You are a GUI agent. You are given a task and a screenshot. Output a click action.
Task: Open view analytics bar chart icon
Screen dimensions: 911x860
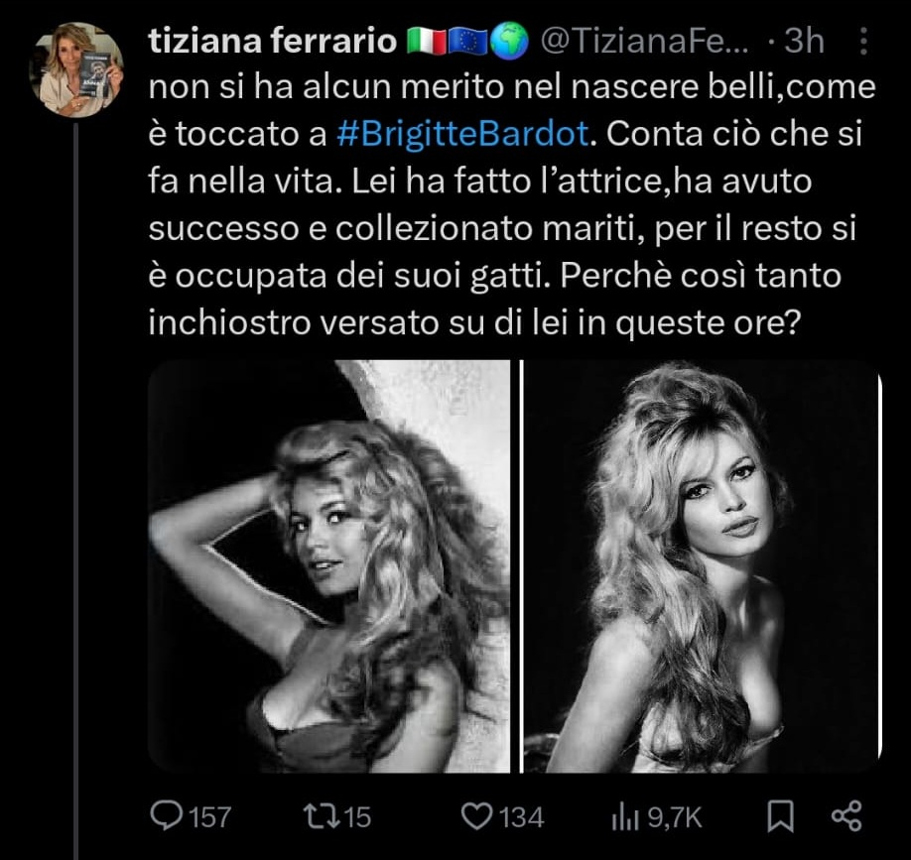pyautogui.click(x=624, y=815)
